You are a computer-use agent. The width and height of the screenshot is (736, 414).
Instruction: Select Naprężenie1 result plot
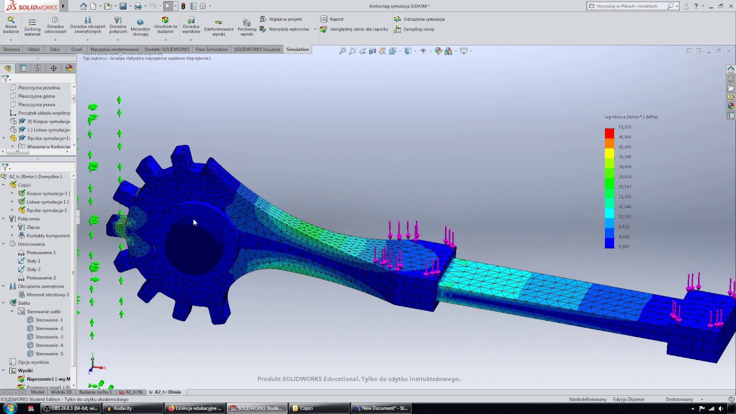coord(44,379)
